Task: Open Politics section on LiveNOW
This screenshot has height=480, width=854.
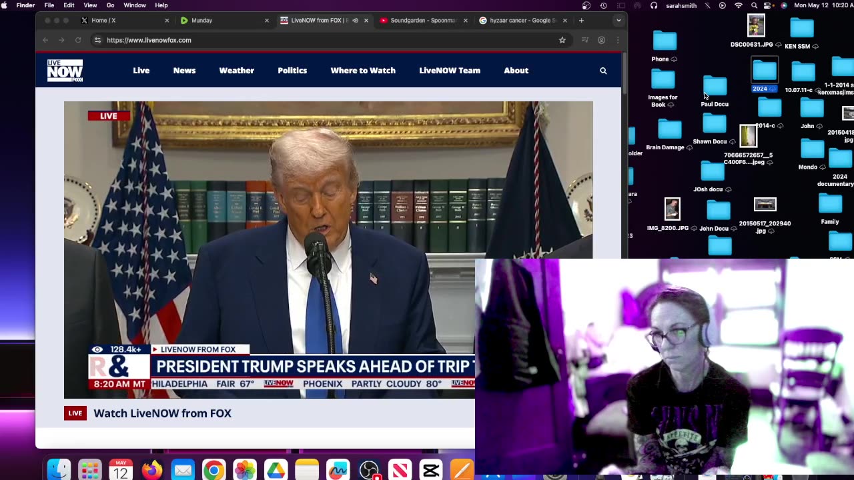Action: 292,71
